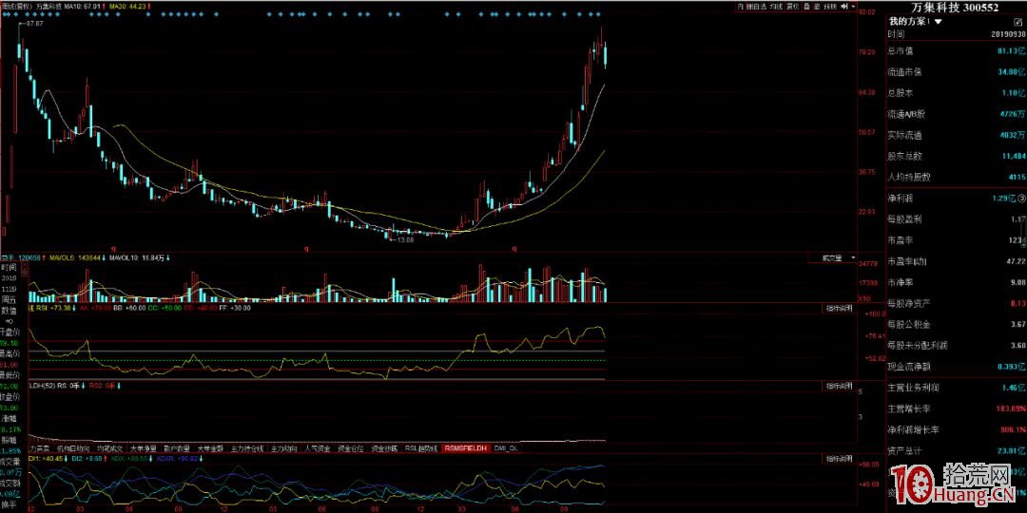Switch to the 散户数量 indicator tab
The height and width of the screenshot is (513, 1027).
(x=176, y=448)
